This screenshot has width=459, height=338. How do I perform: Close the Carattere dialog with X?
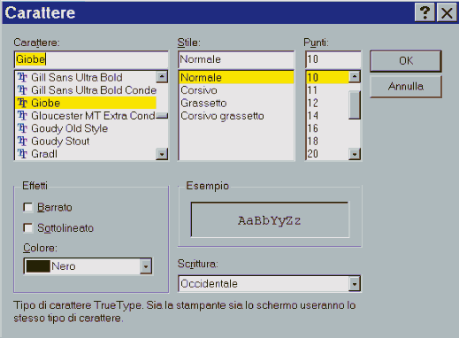click(x=447, y=12)
